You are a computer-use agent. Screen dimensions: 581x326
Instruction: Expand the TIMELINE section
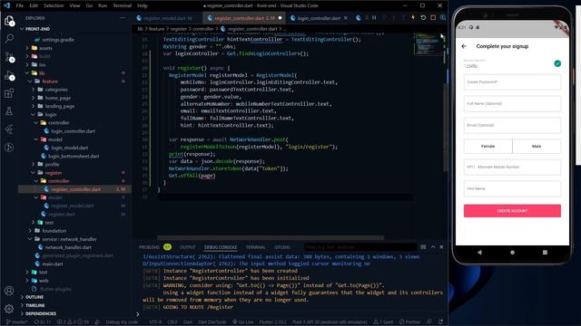click(35, 305)
